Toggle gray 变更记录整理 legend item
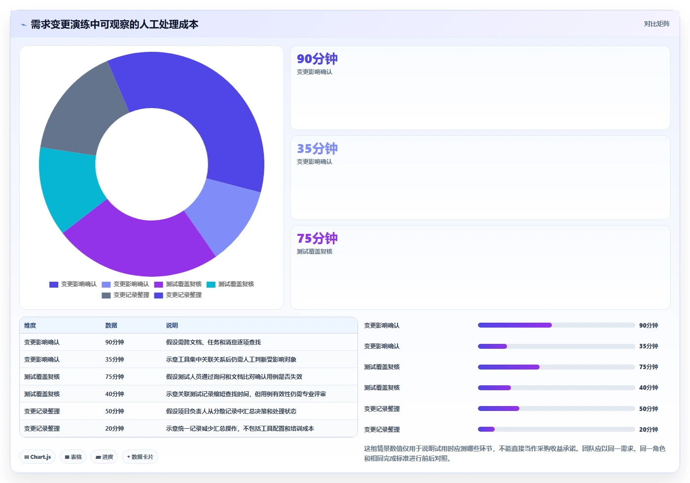The width and height of the screenshot is (690, 483). point(125,295)
